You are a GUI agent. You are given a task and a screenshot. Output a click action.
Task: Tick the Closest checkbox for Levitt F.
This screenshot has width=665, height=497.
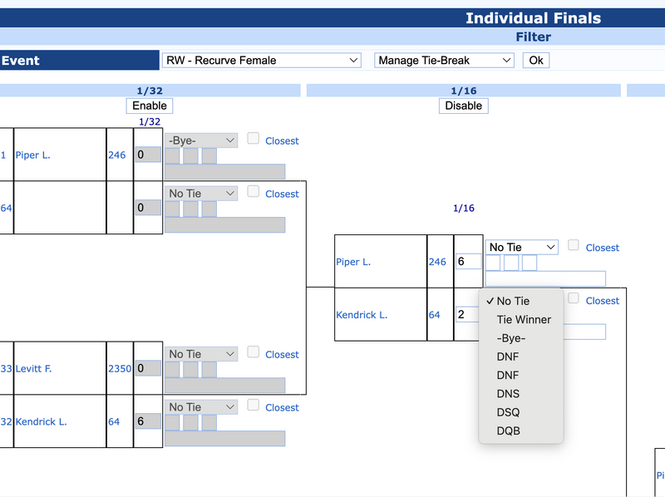[x=254, y=352]
